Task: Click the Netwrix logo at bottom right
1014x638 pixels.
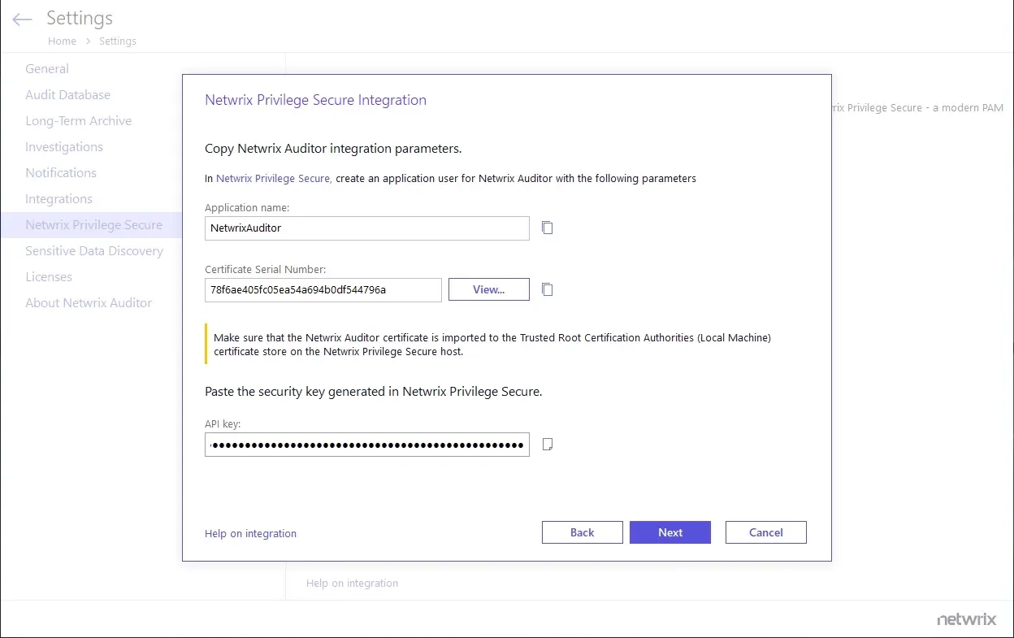Action: 966,618
